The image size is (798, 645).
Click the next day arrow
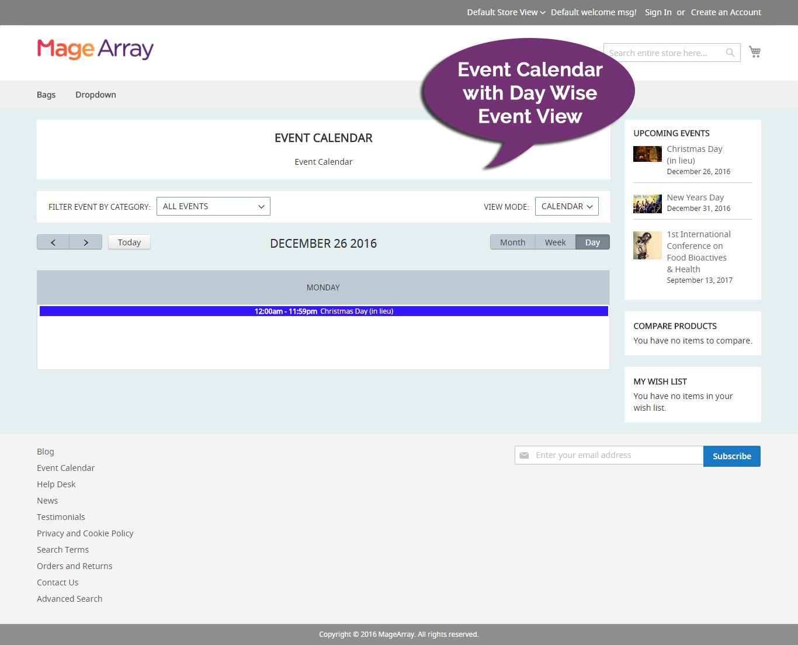tap(85, 241)
